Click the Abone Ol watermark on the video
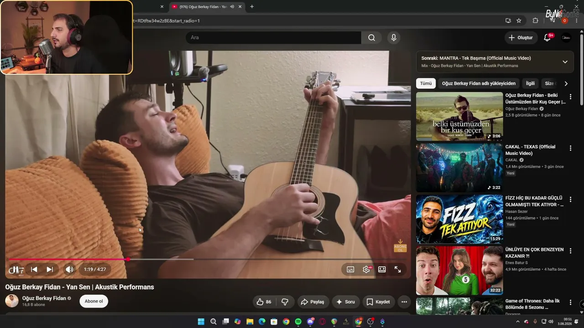Viewport: 584px width, 328px height. (400, 246)
